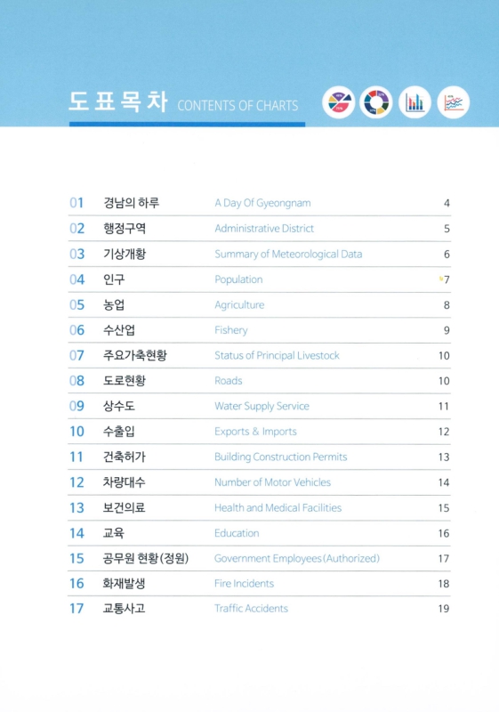Screen dimensions: 499x712
Task: Open 'A Day Of Gyeongnam' entry
Action: [260, 203]
